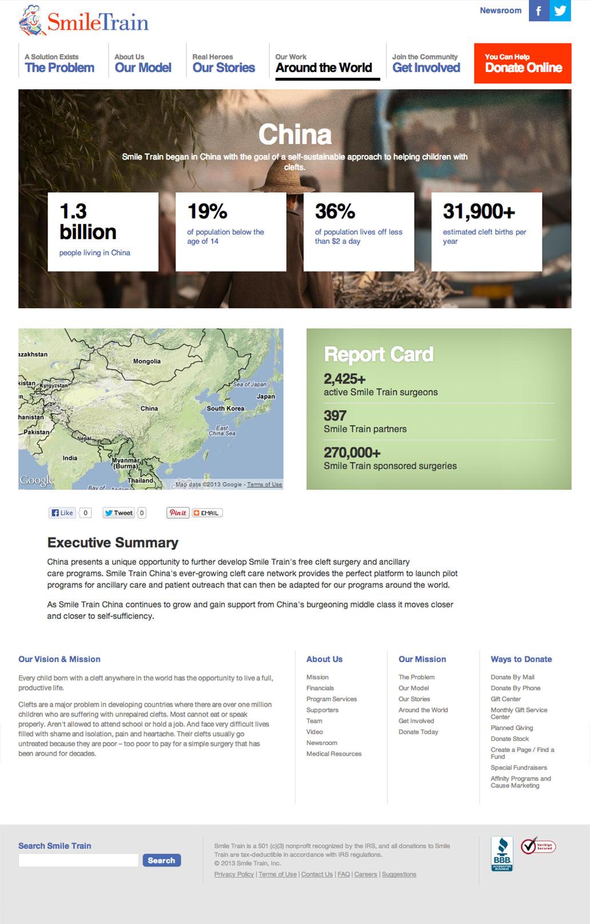
Task: Click the Search Smile Train input field
Action: tap(78, 860)
